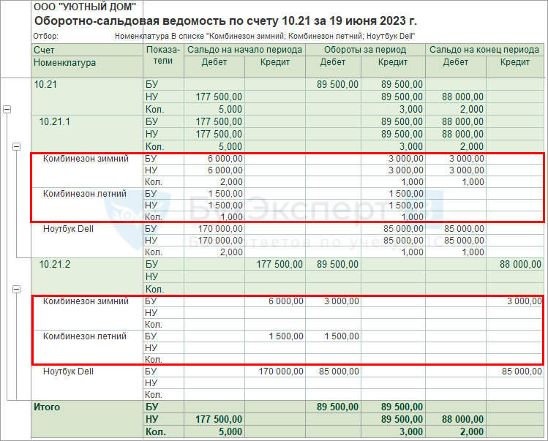The width and height of the screenshot is (548, 441).
Task: Click the Показатели column header
Action: [163, 56]
